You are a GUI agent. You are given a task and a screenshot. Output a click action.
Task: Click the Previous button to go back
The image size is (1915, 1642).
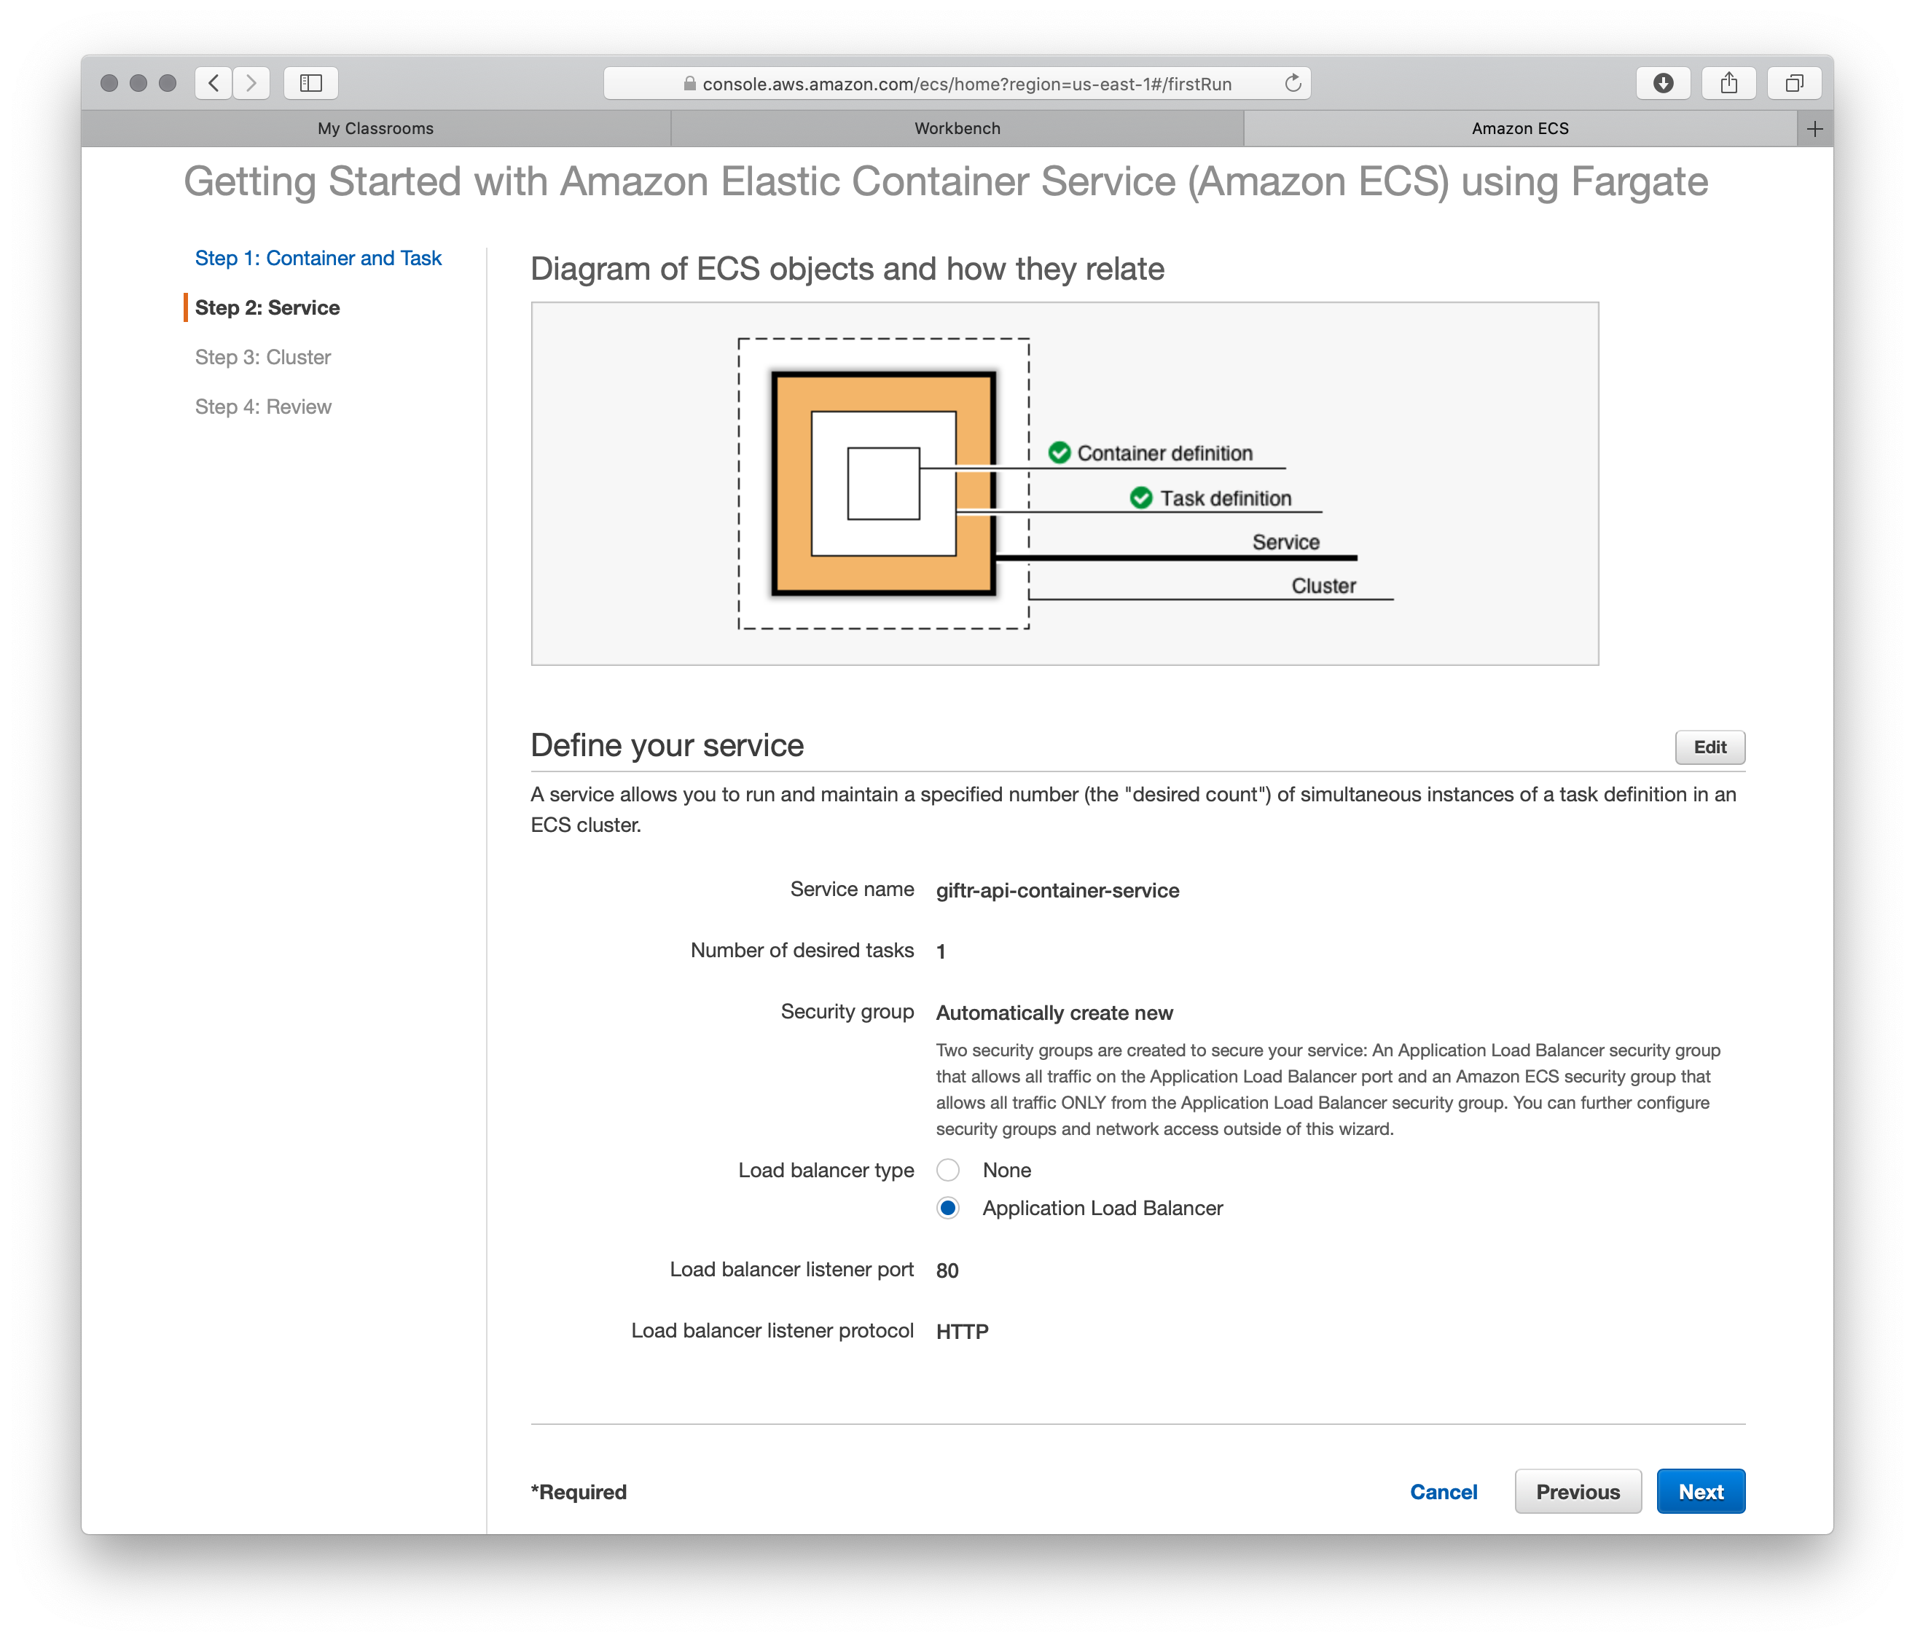(x=1575, y=1490)
